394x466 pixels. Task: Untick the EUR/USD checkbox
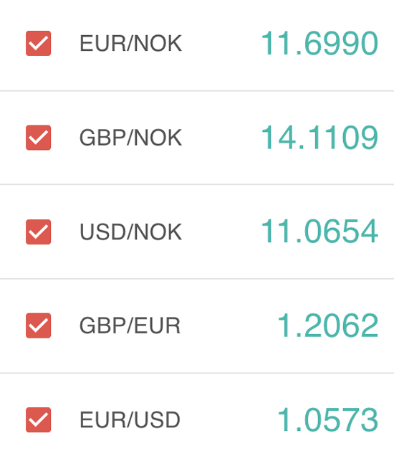tap(38, 419)
